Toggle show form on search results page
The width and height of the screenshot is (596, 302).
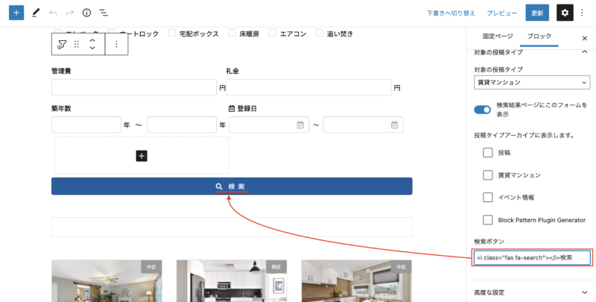(x=482, y=110)
